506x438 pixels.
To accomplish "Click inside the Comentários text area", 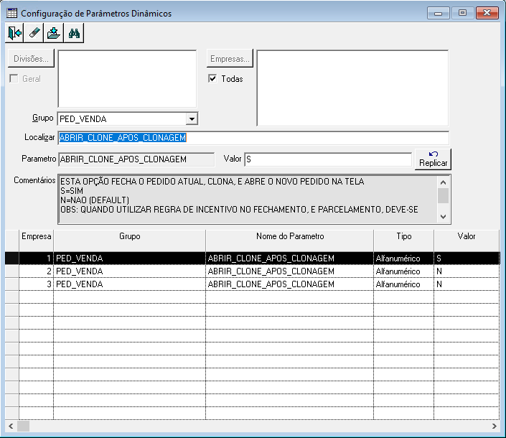I will pyautogui.click(x=248, y=199).
